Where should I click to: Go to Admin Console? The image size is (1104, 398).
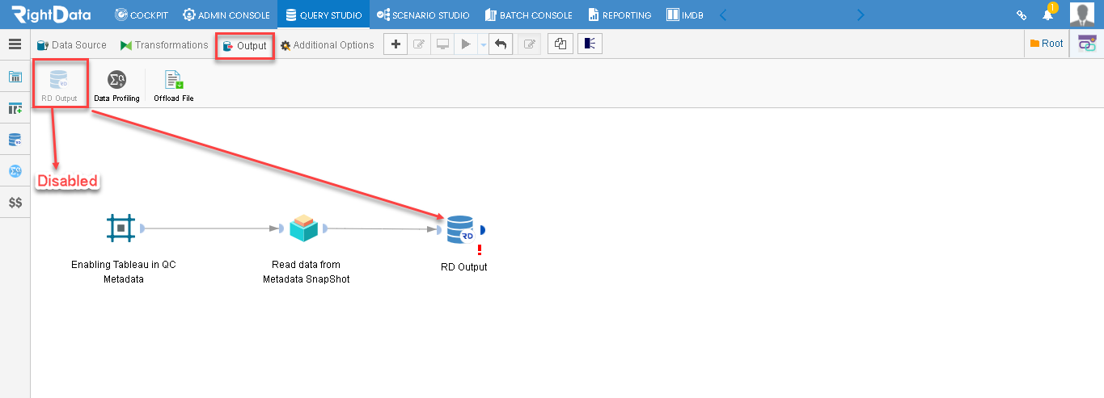pyautogui.click(x=226, y=15)
